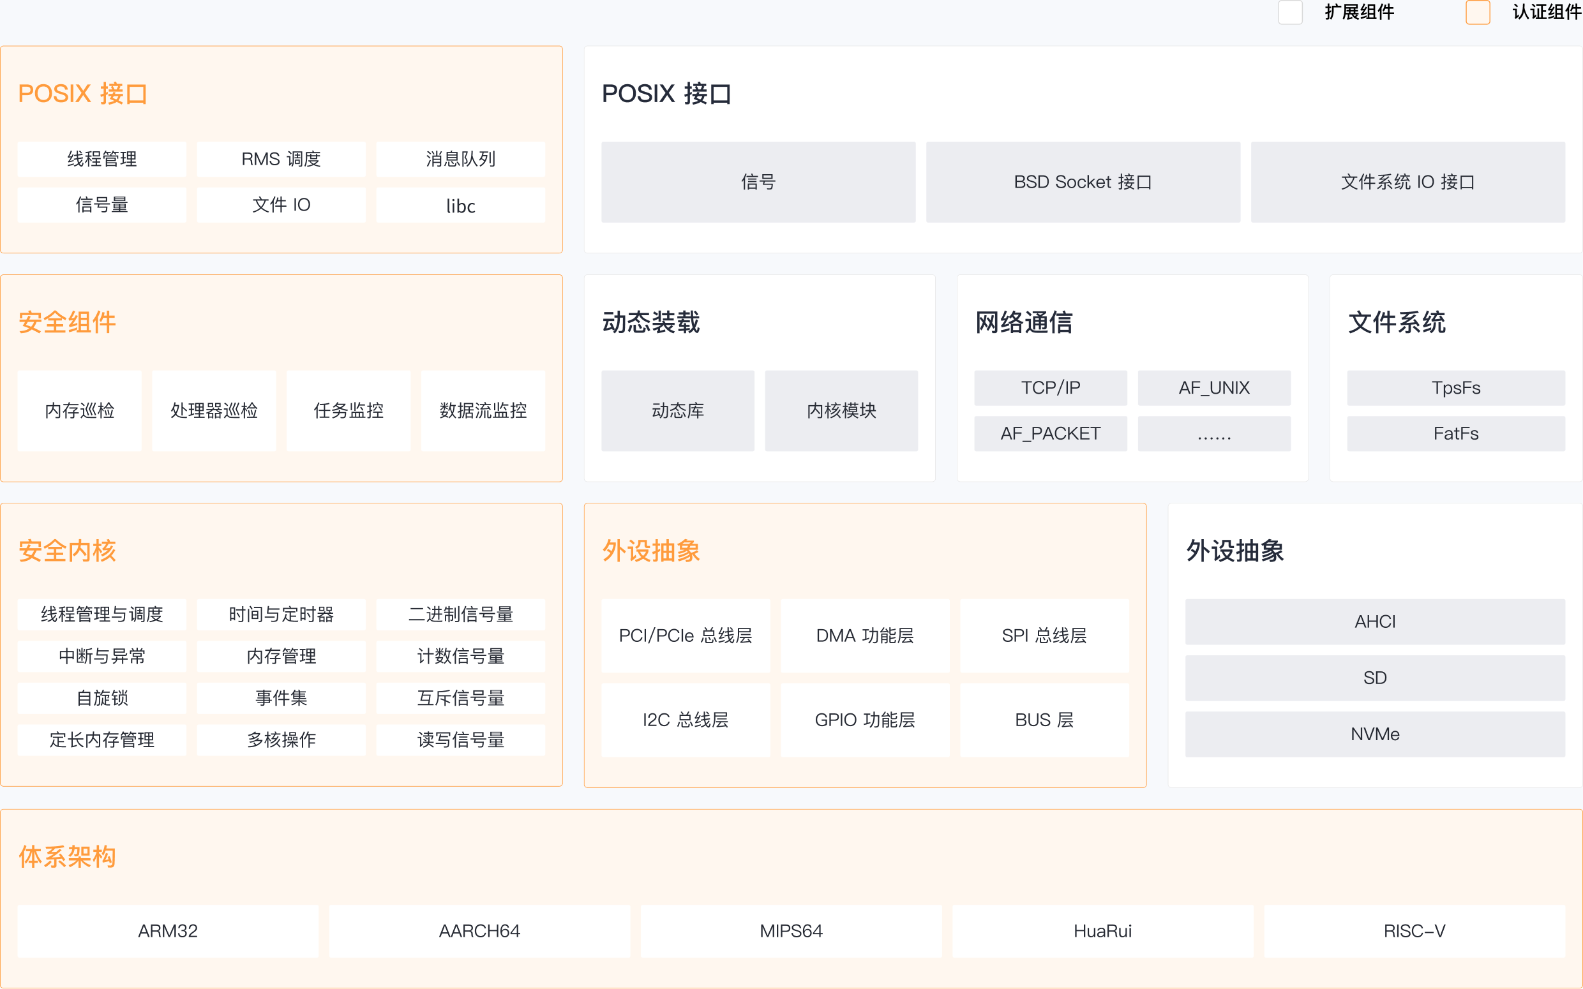The width and height of the screenshot is (1583, 989).
Task: Select the 内存巡检 box
Action: (80, 411)
